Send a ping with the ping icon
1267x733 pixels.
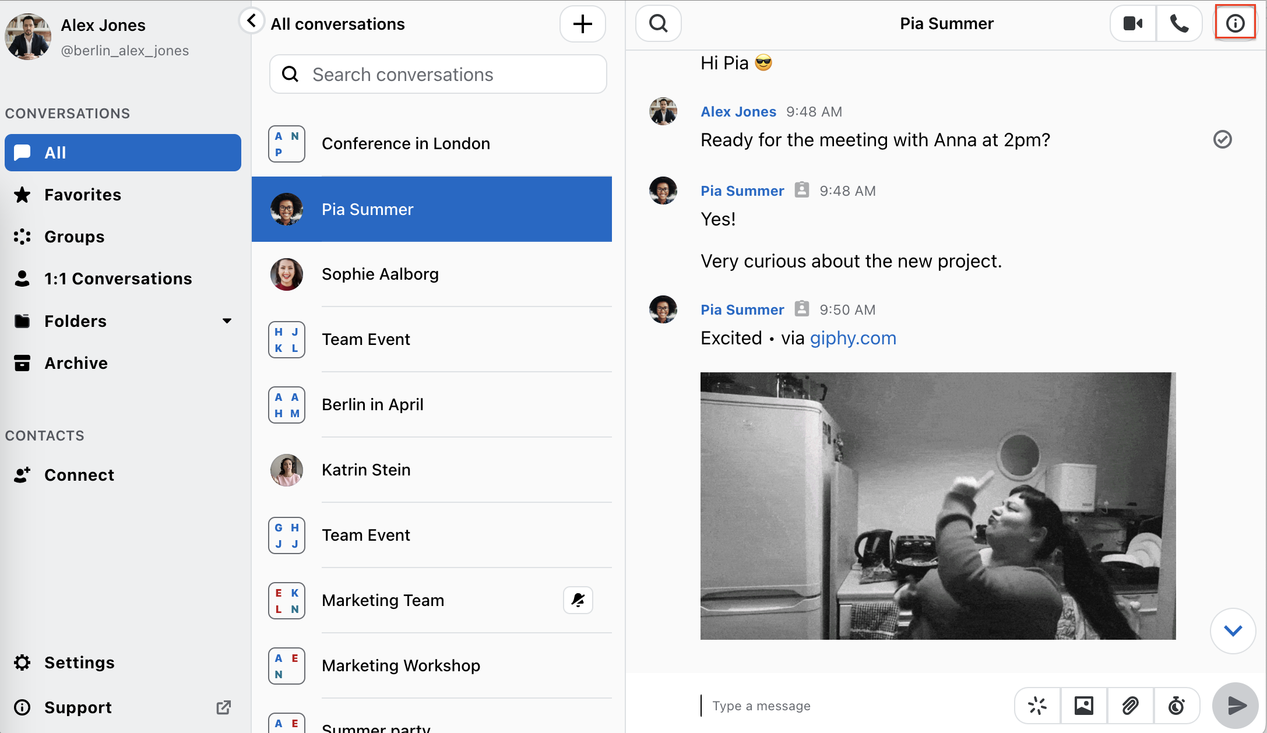[1037, 706]
